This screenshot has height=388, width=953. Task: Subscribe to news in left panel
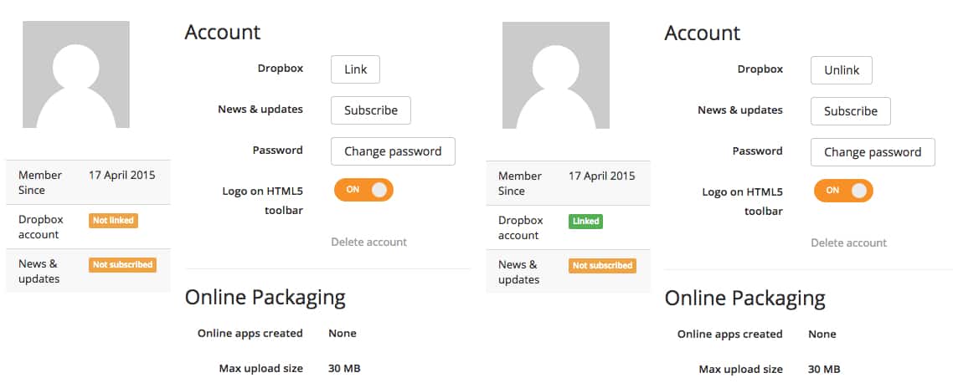[x=371, y=110]
